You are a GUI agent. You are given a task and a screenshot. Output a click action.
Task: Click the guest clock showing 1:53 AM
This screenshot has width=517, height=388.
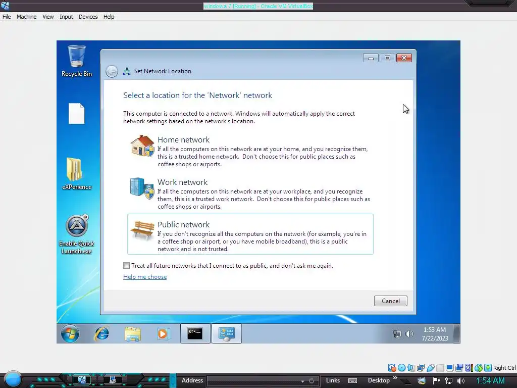(435, 334)
